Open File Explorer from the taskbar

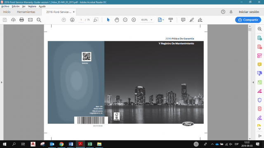99,144
